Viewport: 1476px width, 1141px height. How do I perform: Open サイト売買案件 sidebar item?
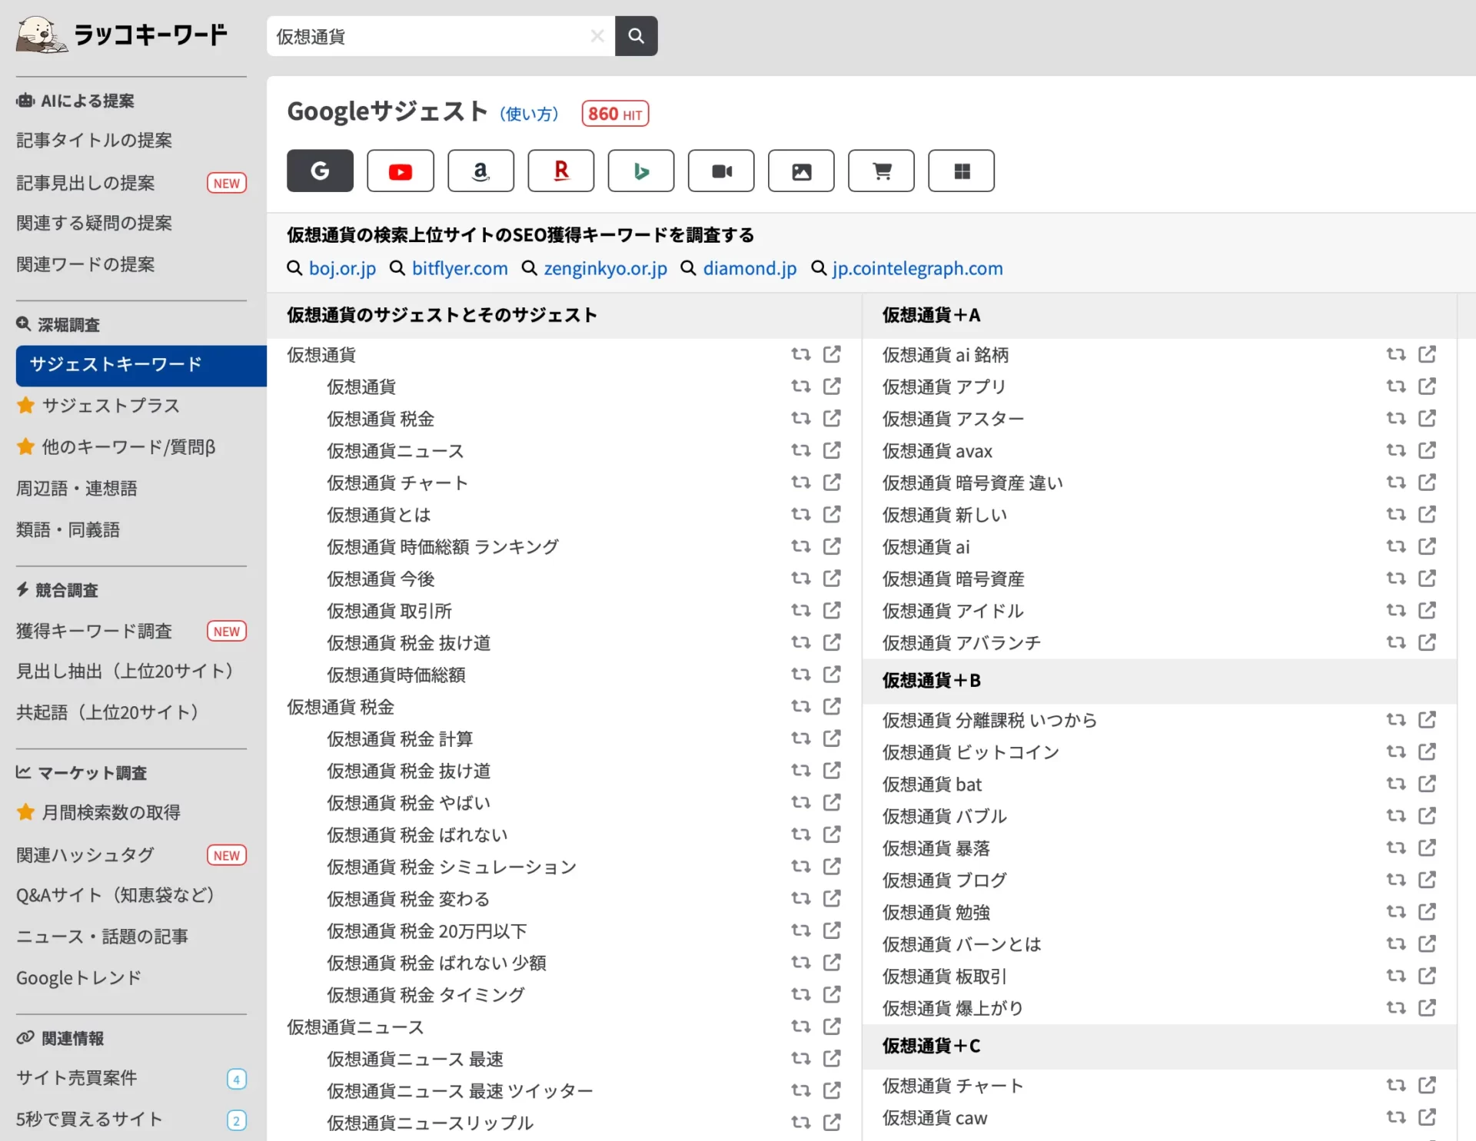point(76,1079)
